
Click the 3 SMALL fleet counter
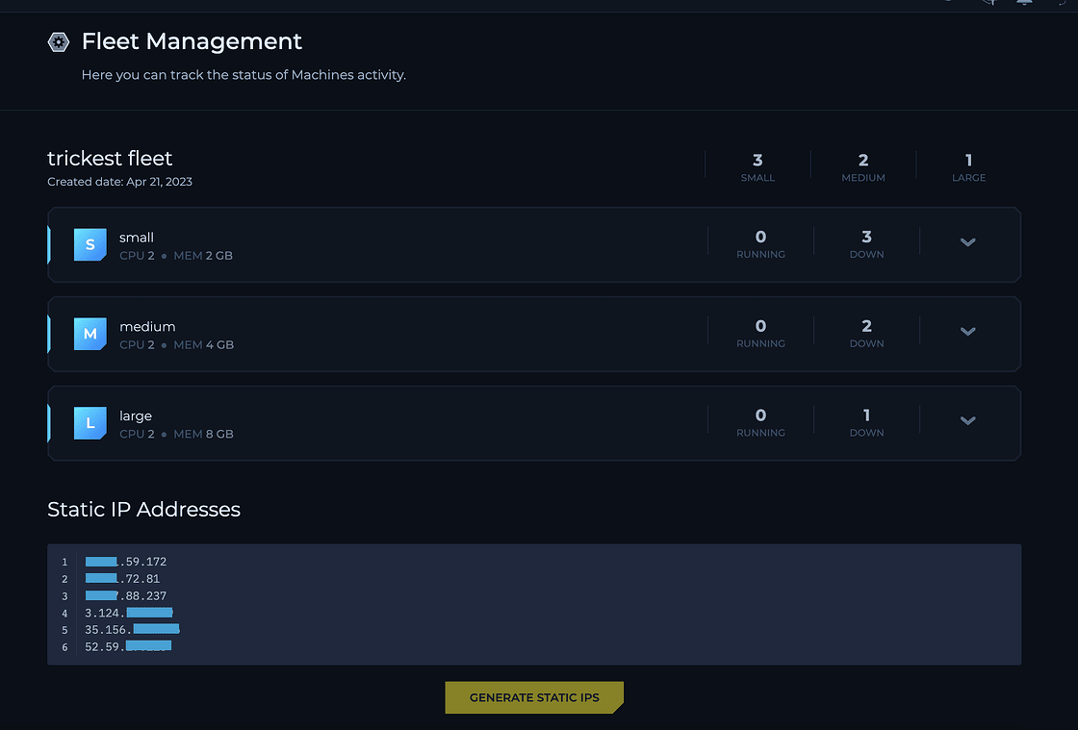click(x=757, y=167)
